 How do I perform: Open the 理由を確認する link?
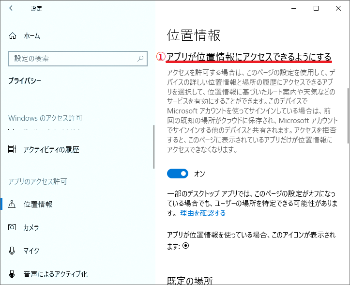pyautogui.click(x=203, y=213)
